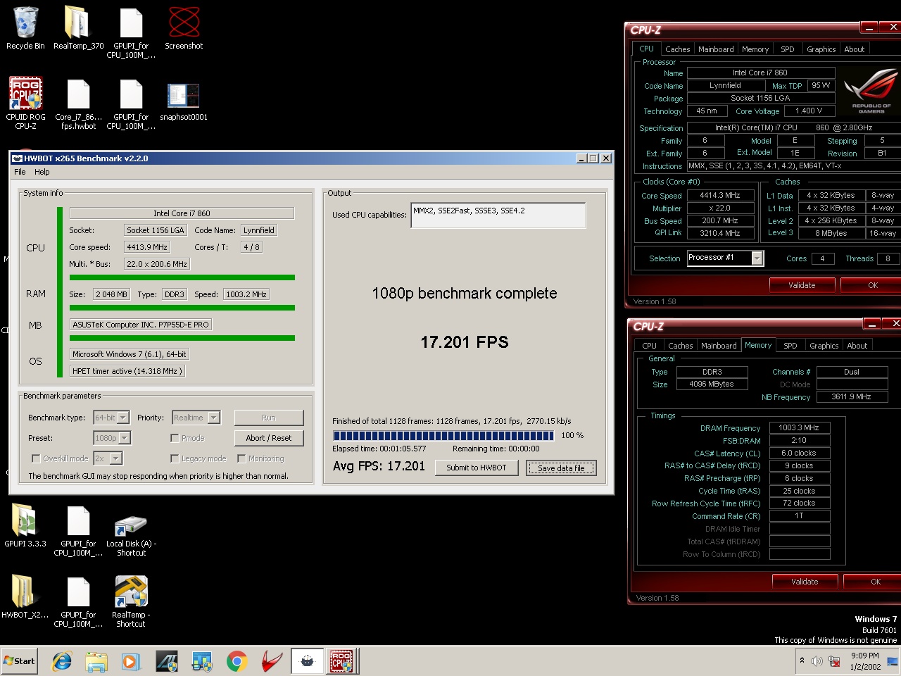Click HWBOT x265 Benchmark title bar icon
This screenshot has height=676, width=901.
[18, 158]
